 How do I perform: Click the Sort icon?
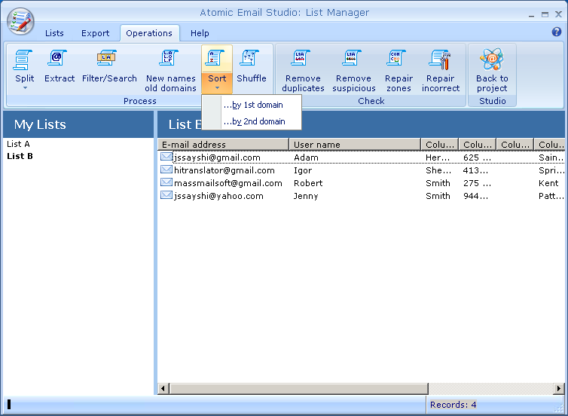click(214, 58)
